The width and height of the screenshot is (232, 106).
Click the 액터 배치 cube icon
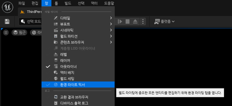(56, 72)
